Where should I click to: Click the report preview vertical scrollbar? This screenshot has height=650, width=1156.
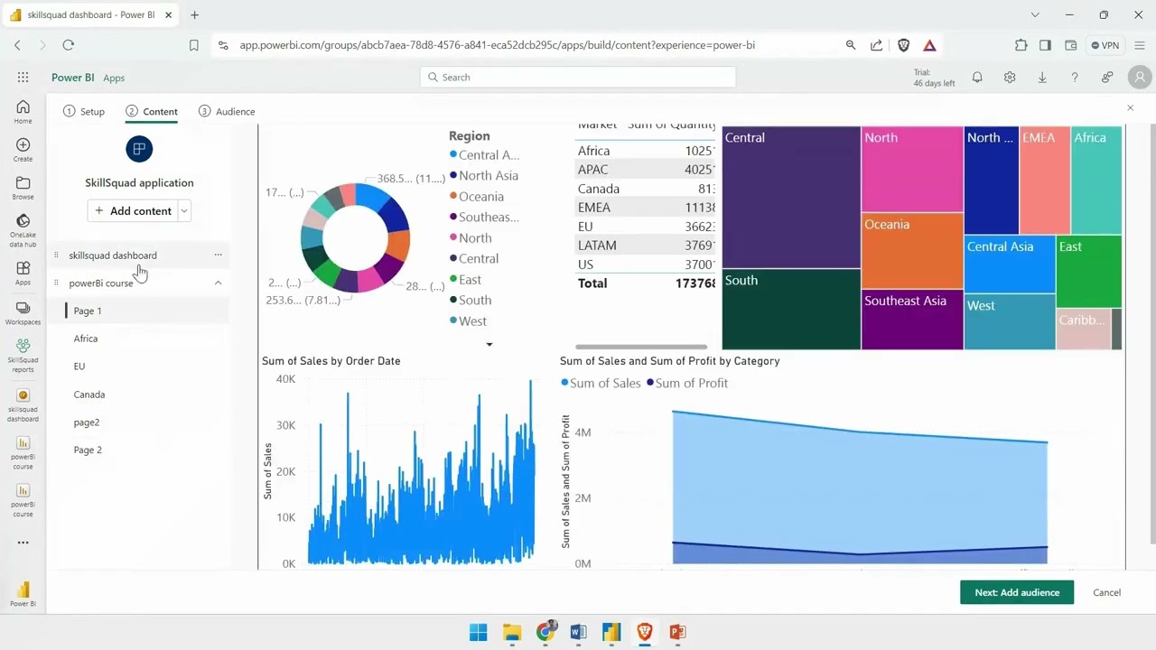point(1152,334)
